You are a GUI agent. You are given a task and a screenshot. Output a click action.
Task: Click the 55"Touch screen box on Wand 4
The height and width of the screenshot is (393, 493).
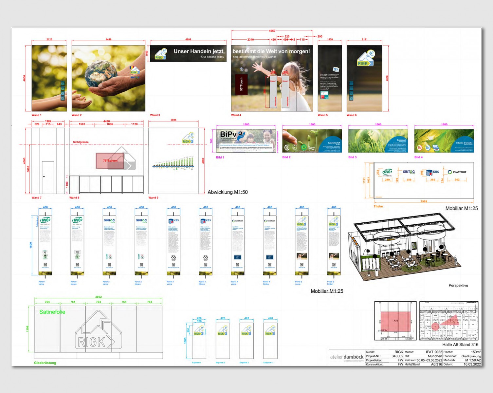pyautogui.click(x=241, y=84)
